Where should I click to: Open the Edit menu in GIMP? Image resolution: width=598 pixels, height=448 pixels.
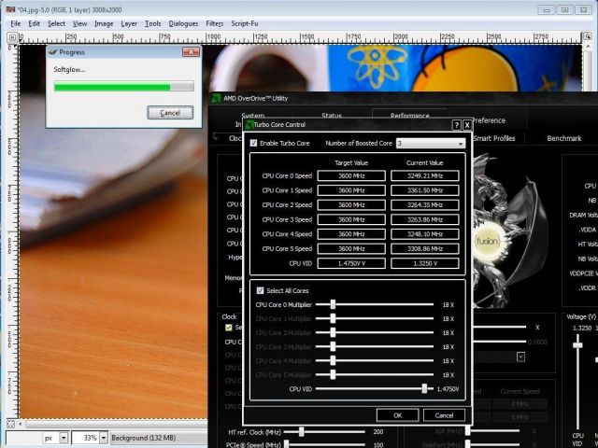(34, 23)
